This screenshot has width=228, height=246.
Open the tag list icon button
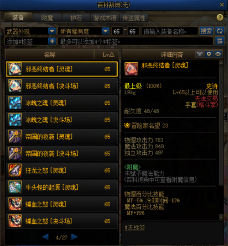coord(220,41)
